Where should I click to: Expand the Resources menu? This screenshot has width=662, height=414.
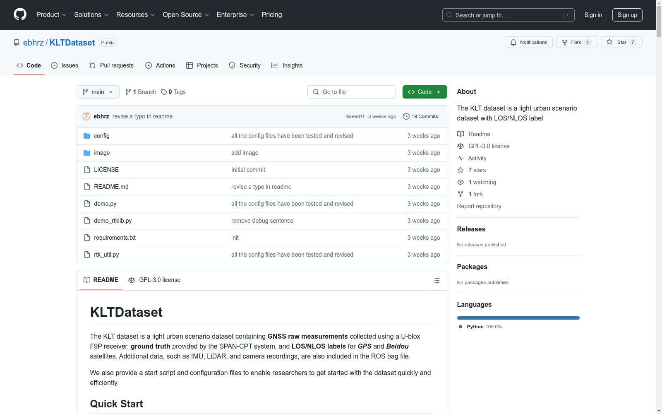[x=136, y=14]
